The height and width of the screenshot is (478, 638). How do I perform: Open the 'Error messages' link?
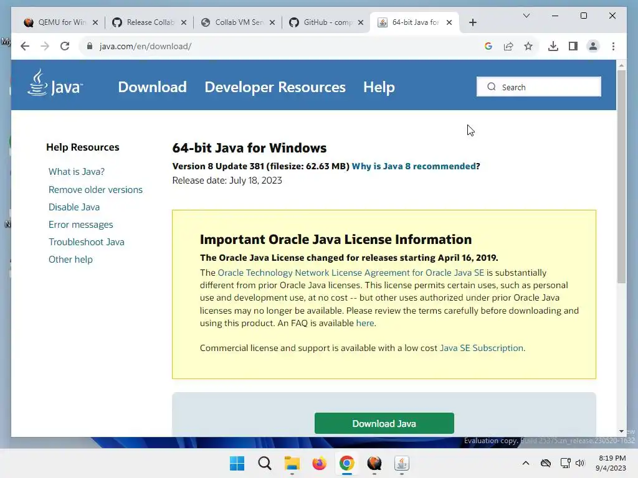[80, 224]
